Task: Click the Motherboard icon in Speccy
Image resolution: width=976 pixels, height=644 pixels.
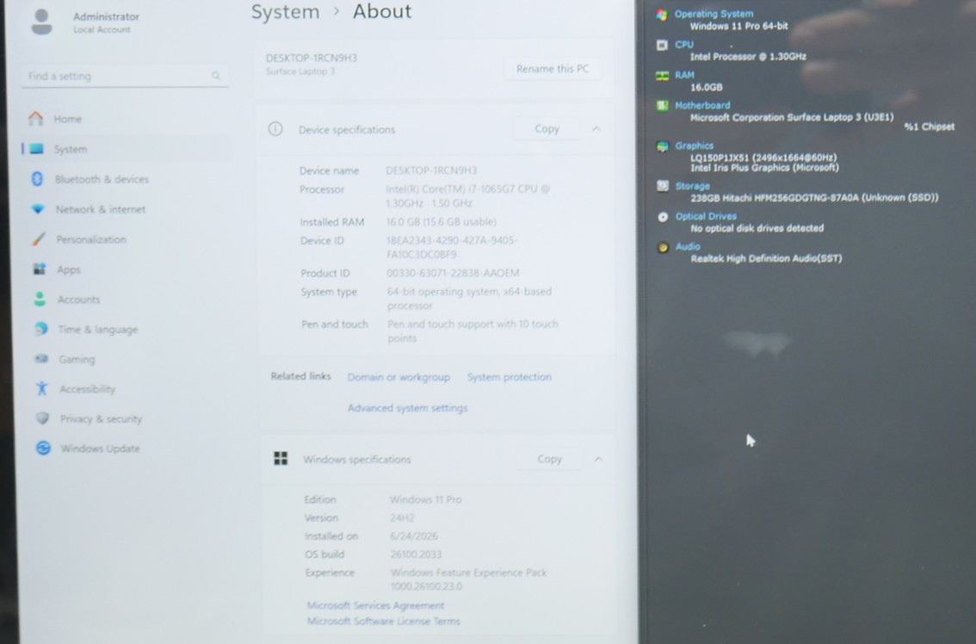Action: tap(663, 106)
